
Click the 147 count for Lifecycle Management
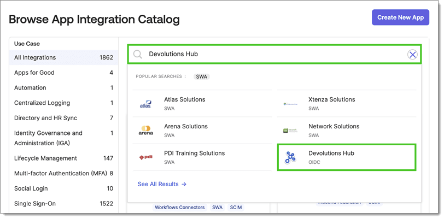pos(108,158)
